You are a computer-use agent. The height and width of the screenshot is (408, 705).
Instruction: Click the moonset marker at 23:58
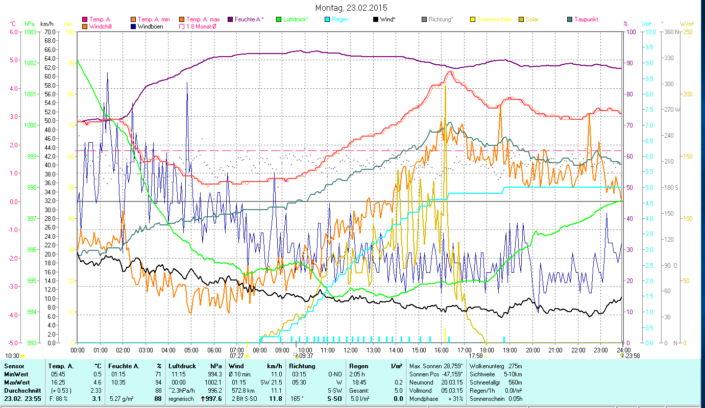coord(622,356)
